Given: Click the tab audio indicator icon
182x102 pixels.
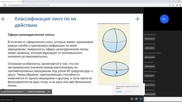Looking at the screenshot, I should click(18, 2).
